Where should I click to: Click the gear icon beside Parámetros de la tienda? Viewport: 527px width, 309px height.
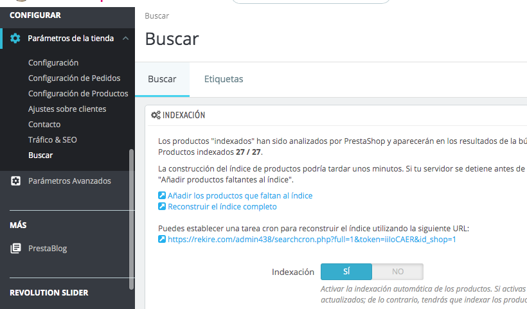click(15, 39)
